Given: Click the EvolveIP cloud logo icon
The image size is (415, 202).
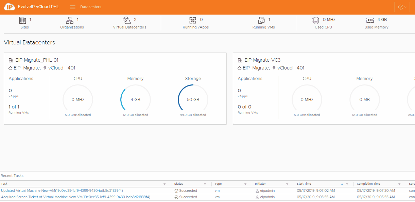Looking at the screenshot, I should (10, 7).
